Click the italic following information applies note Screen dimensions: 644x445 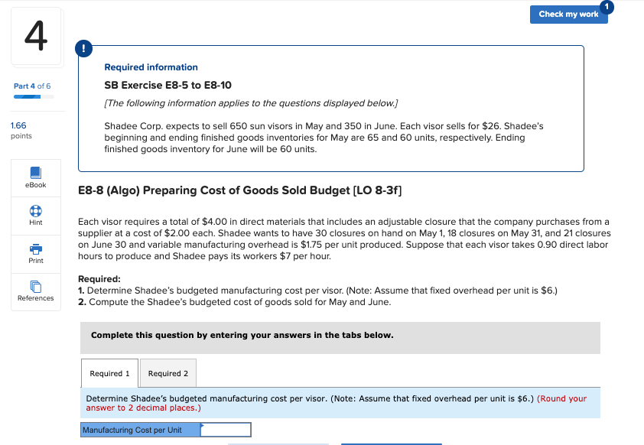[251, 103]
